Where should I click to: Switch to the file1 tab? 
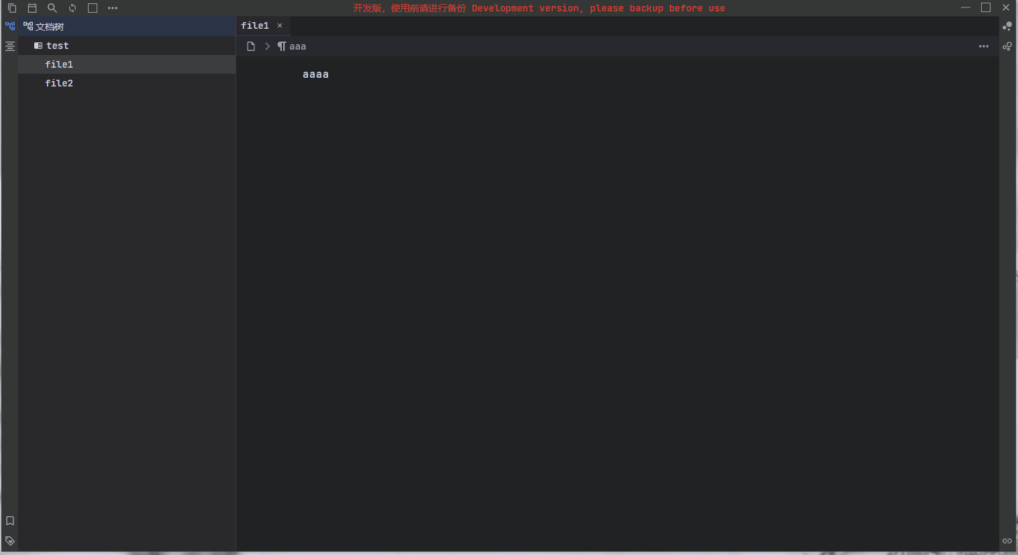coord(255,25)
